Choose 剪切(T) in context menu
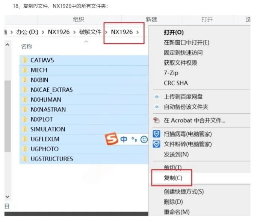The height and width of the screenshot is (222, 260). (x=173, y=167)
